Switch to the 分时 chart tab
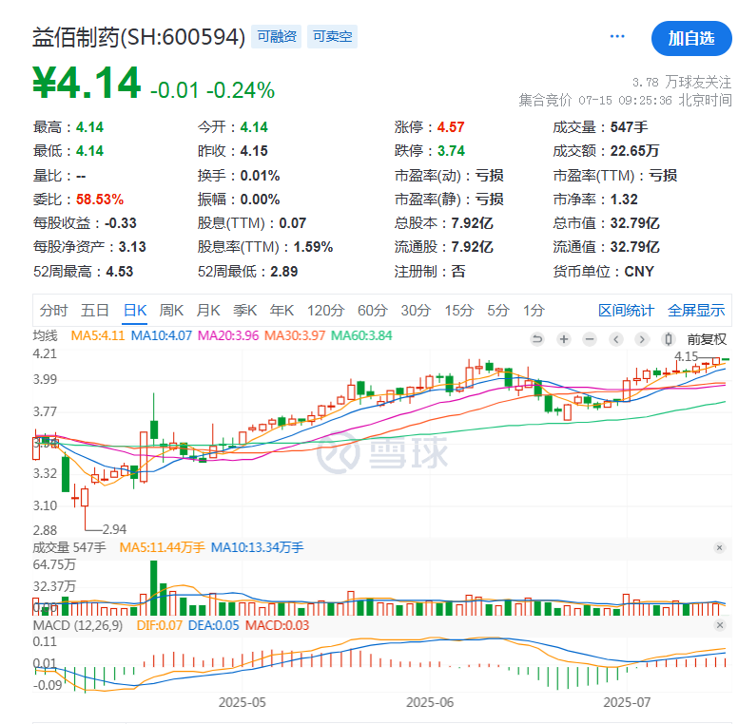Screen dimensions: 738x724 coord(53,311)
